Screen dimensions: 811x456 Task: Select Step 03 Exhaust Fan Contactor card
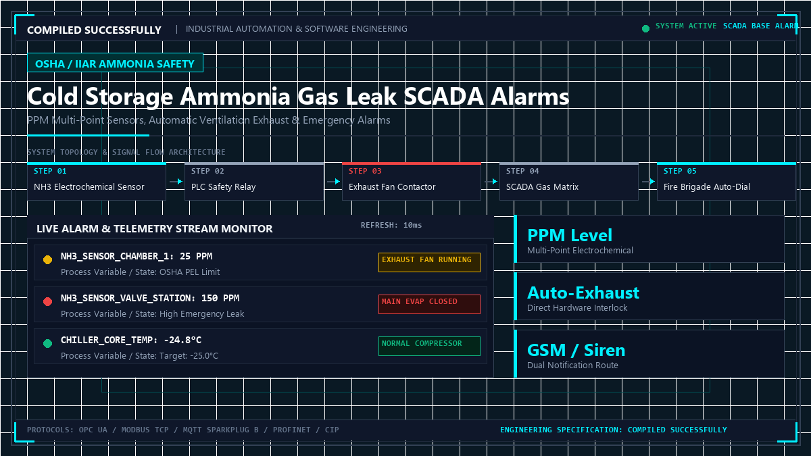412,181
